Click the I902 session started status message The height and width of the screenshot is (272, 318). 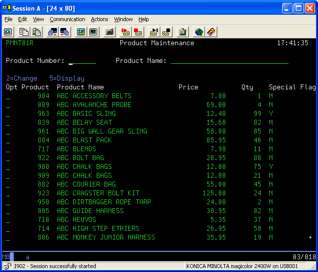tap(55, 266)
